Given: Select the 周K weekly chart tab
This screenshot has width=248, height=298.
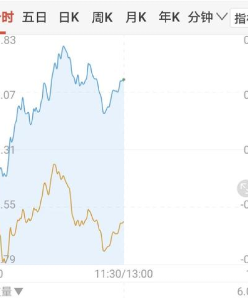Looking at the screenshot, I should click(x=102, y=17).
